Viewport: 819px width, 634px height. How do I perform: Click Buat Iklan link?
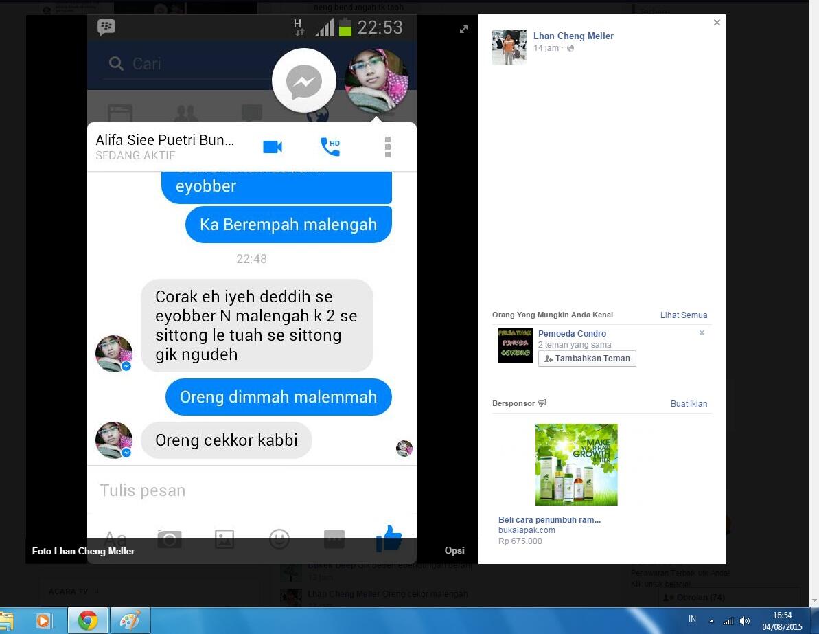click(x=689, y=403)
